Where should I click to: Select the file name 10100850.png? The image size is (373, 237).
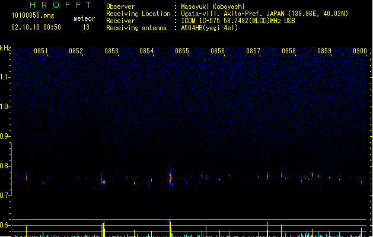(33, 15)
